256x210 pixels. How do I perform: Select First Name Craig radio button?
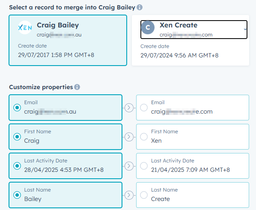point(17,137)
